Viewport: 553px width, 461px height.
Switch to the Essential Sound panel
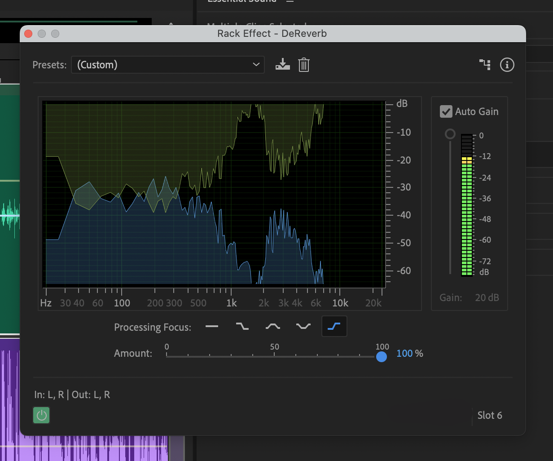[242, 2]
